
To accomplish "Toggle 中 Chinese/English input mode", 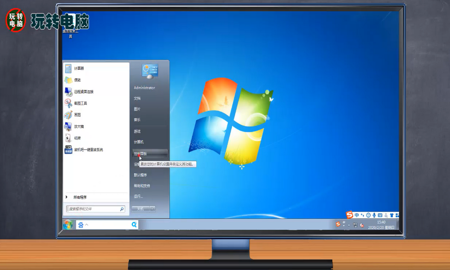I will pos(357,215).
